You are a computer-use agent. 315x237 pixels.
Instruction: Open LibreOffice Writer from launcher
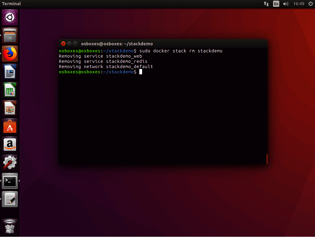[x=10, y=72]
